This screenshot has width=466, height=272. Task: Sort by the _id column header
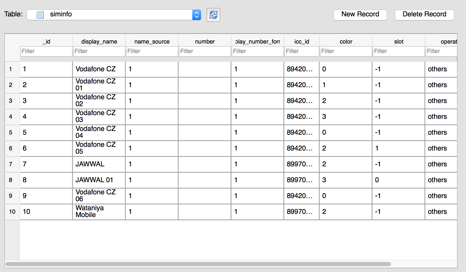pos(46,41)
